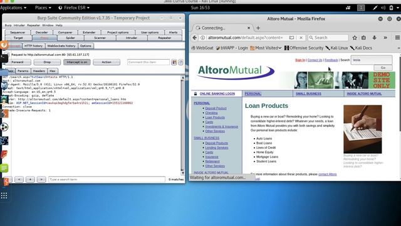The height and width of the screenshot is (226, 401).
Task: Switch to Headers view tab
Action: click(x=39, y=71)
